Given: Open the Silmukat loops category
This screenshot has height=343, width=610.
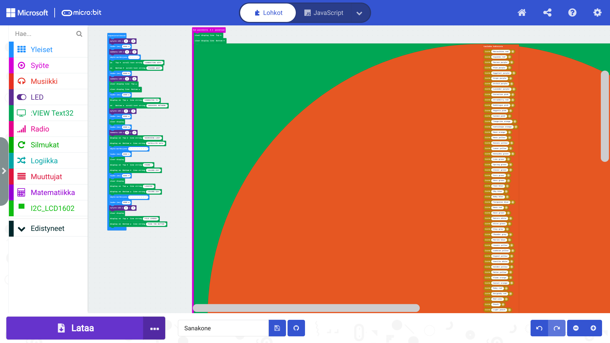Looking at the screenshot, I should coord(45,145).
